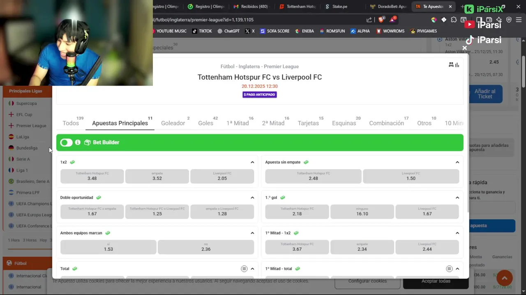Click the cashout icon beside 1x2

click(72, 162)
